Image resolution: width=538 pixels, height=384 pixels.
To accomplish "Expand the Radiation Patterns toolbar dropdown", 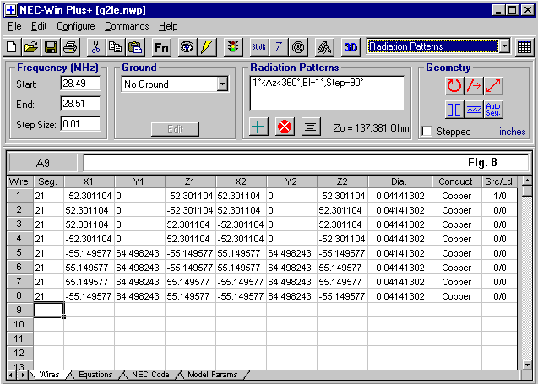I will (504, 46).
